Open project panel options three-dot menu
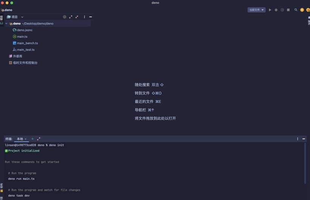The width and height of the screenshot is (310, 200). (x=84, y=17)
